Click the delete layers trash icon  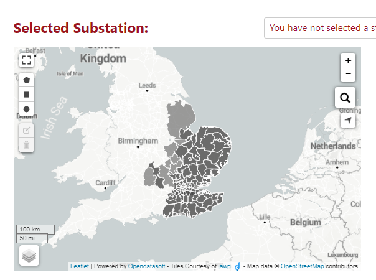(x=26, y=145)
